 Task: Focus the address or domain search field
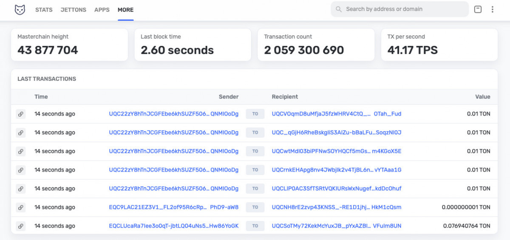pyautogui.click(x=399, y=9)
